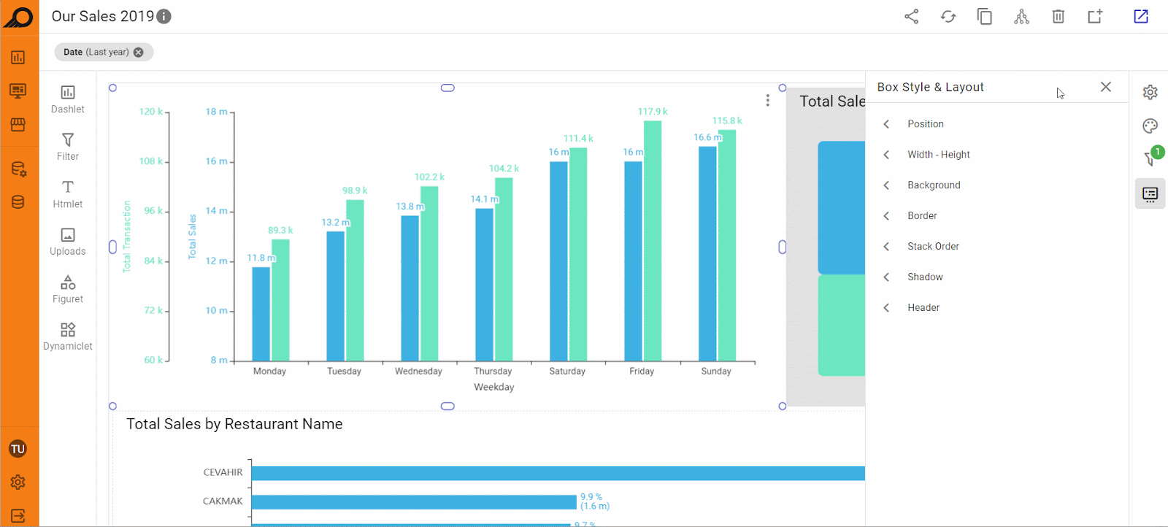Open dashboard in new window icon
1168x527 pixels.
pos(1141,16)
